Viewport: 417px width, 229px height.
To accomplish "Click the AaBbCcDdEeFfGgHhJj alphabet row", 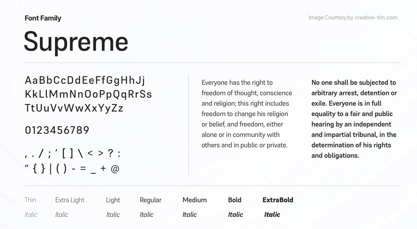I will tap(85, 81).
